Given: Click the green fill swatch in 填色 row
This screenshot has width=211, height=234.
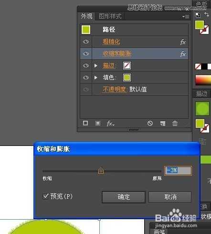Looking at the screenshot, I should pos(127,78).
